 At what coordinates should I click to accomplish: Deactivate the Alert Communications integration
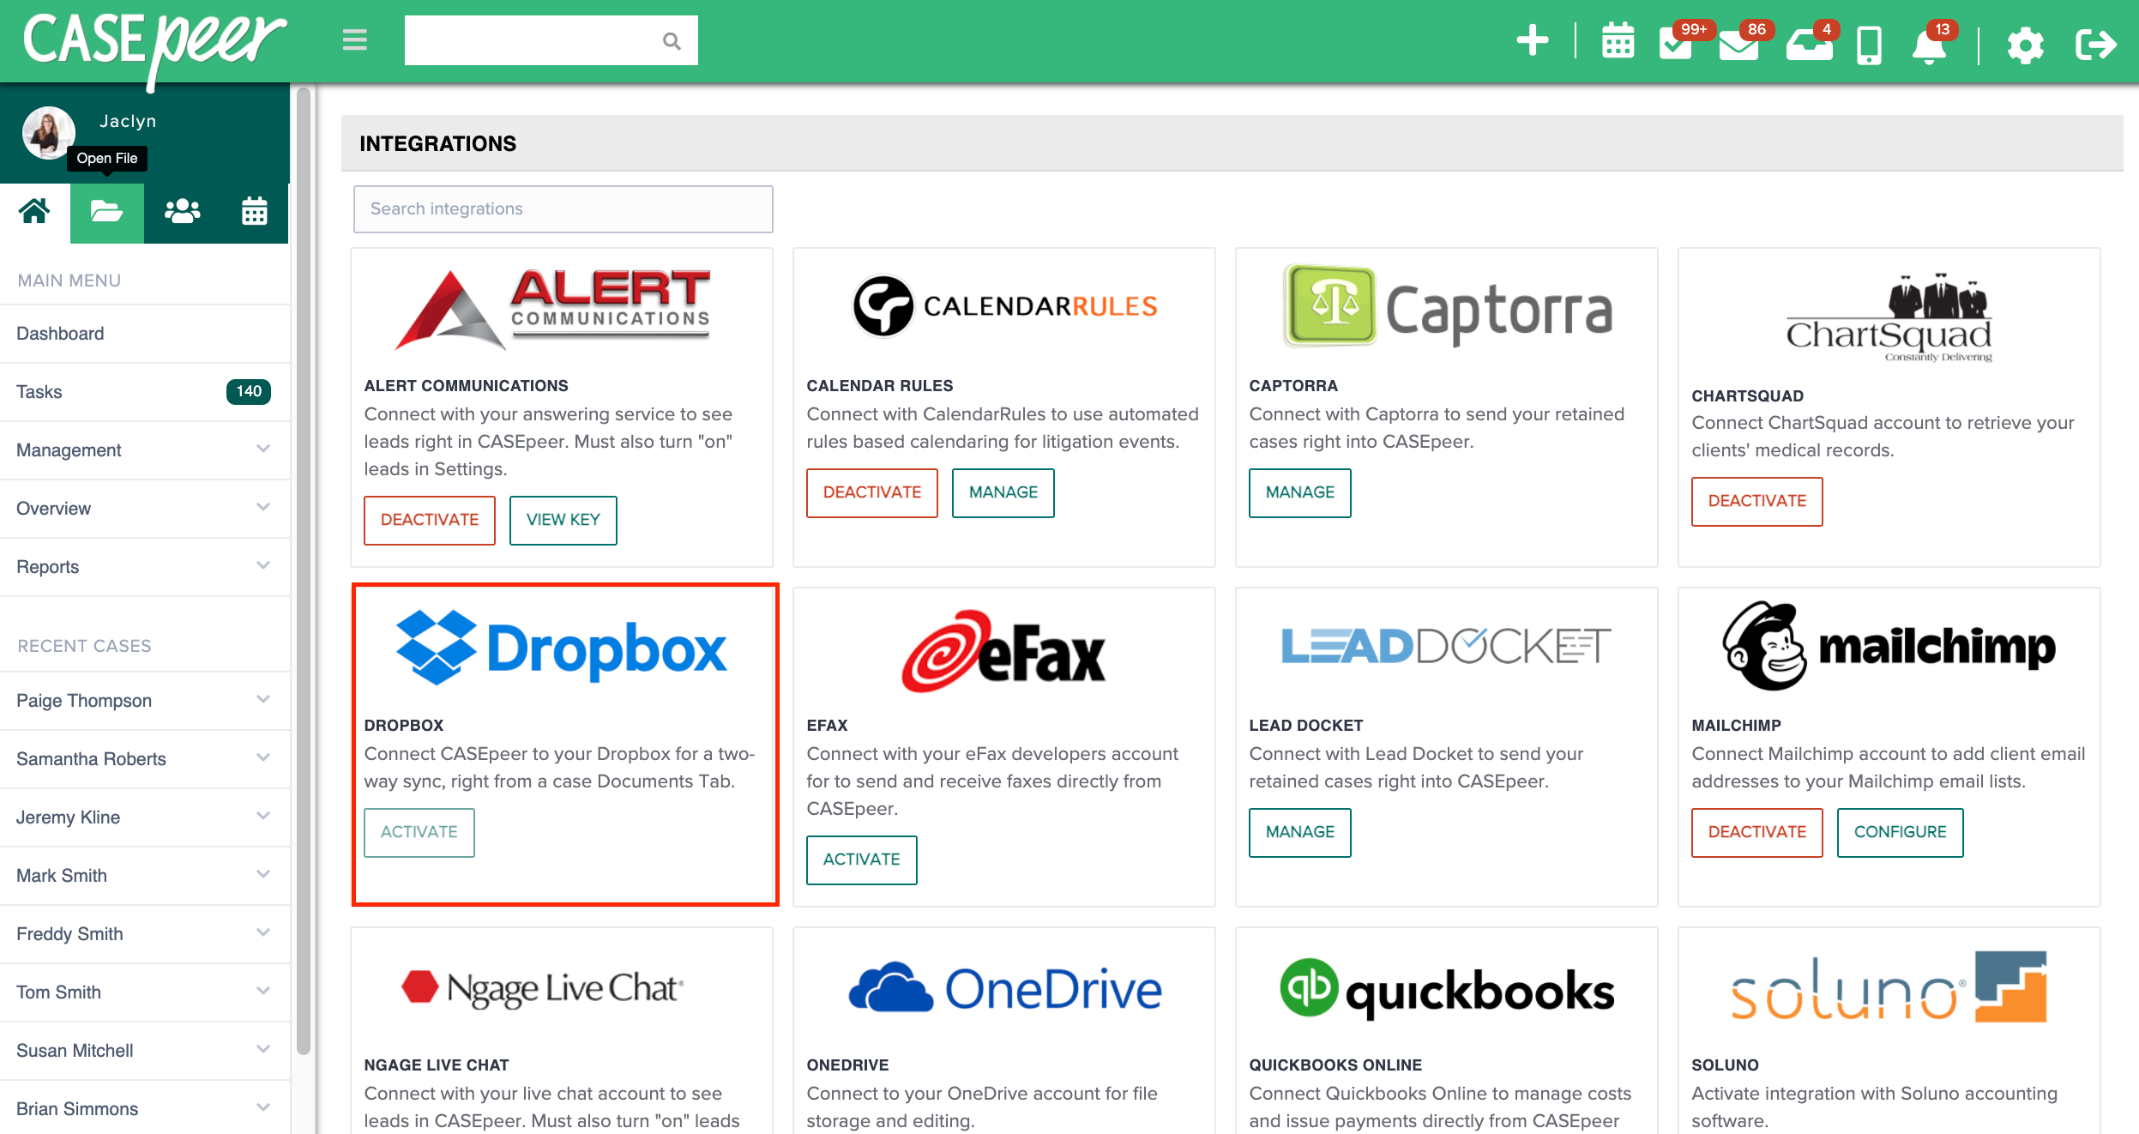coord(429,520)
